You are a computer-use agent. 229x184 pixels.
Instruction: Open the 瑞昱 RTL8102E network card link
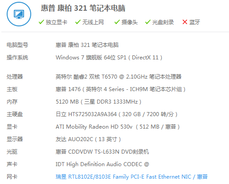coord(131,177)
